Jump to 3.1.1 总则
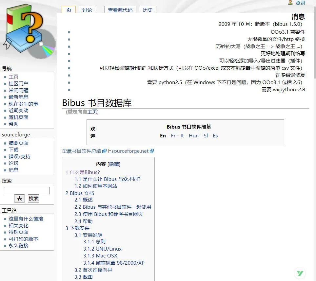This screenshot has width=316, height=281. pos(94,242)
